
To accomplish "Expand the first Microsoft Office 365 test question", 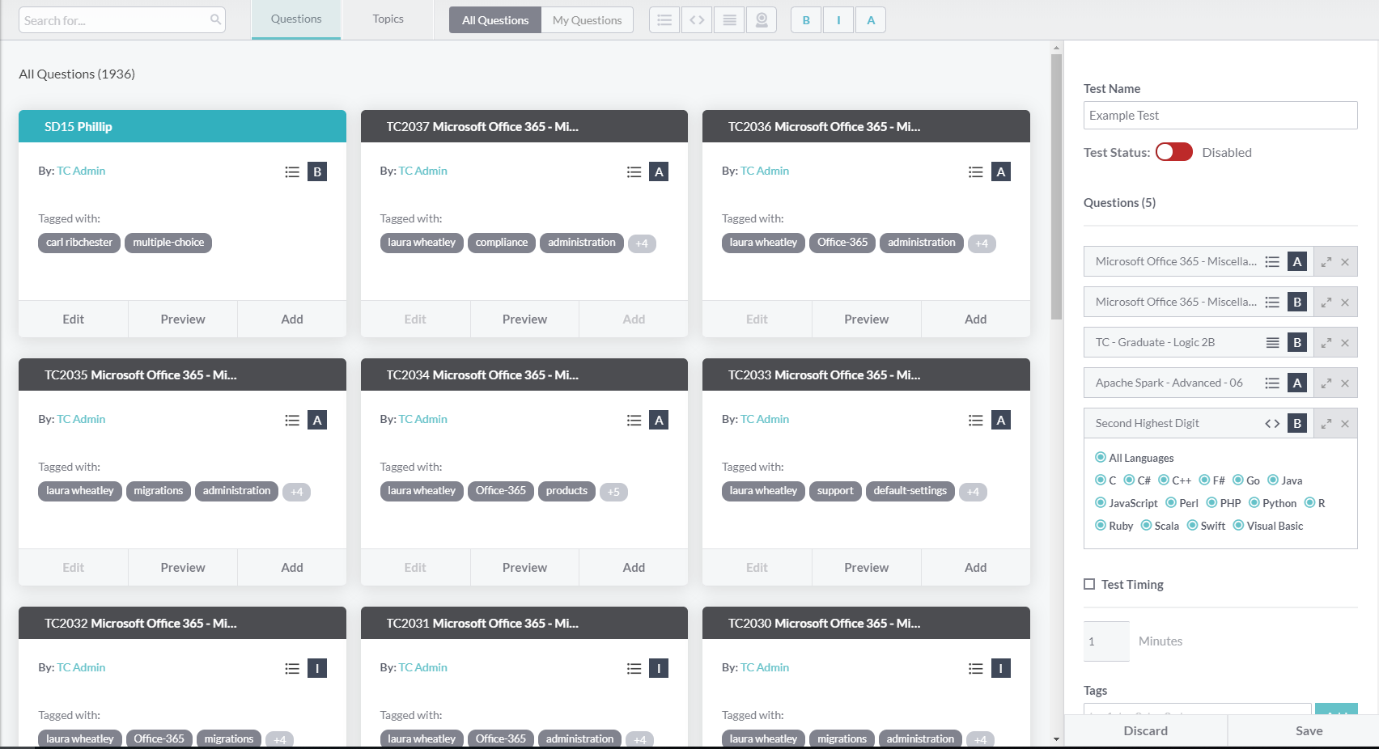I will (1326, 262).
